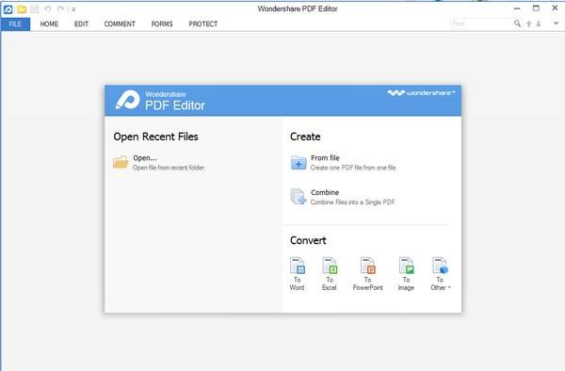This screenshot has width=565, height=371.
Task: Click the Combine files icon
Action: (x=299, y=197)
